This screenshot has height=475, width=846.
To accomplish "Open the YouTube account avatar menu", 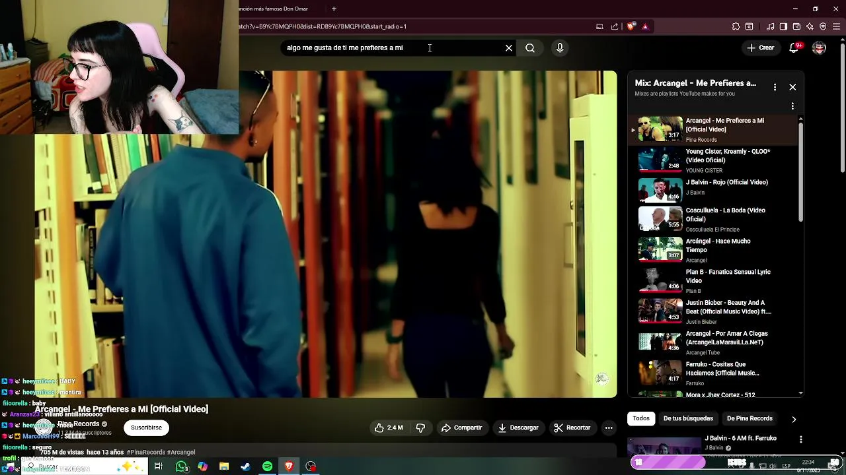I will pos(819,47).
